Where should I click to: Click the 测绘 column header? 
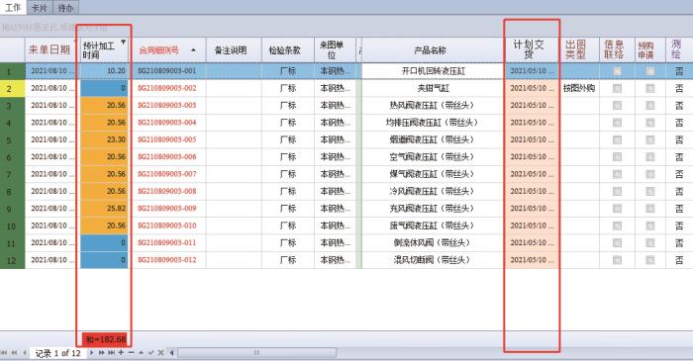(x=679, y=49)
